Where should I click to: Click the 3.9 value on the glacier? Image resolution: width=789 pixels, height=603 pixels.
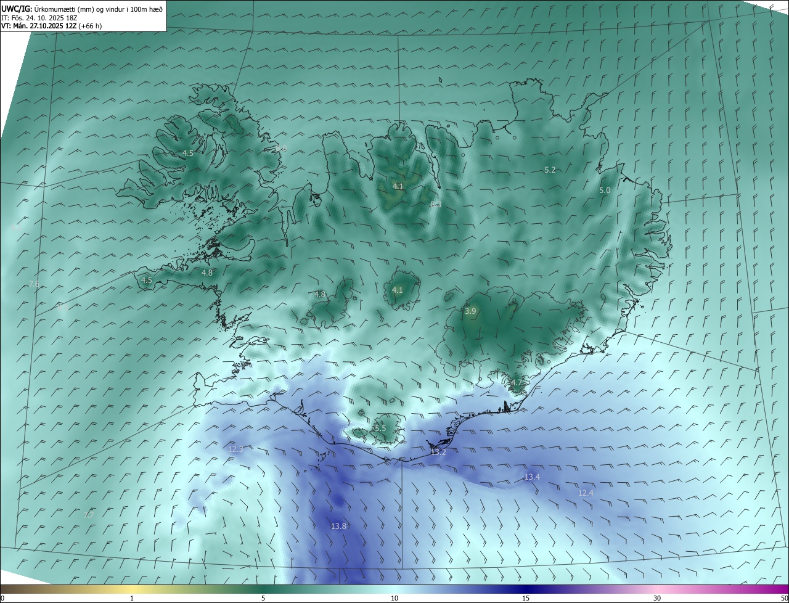[x=470, y=311]
